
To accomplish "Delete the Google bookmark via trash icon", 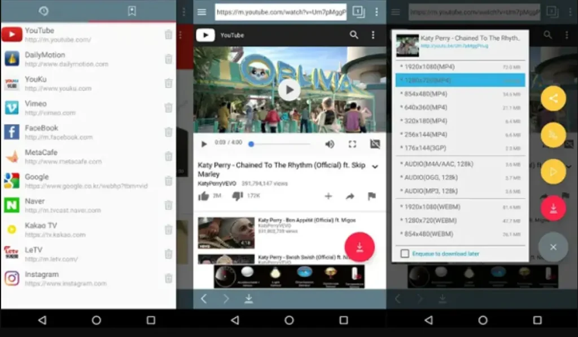I will tap(168, 181).
